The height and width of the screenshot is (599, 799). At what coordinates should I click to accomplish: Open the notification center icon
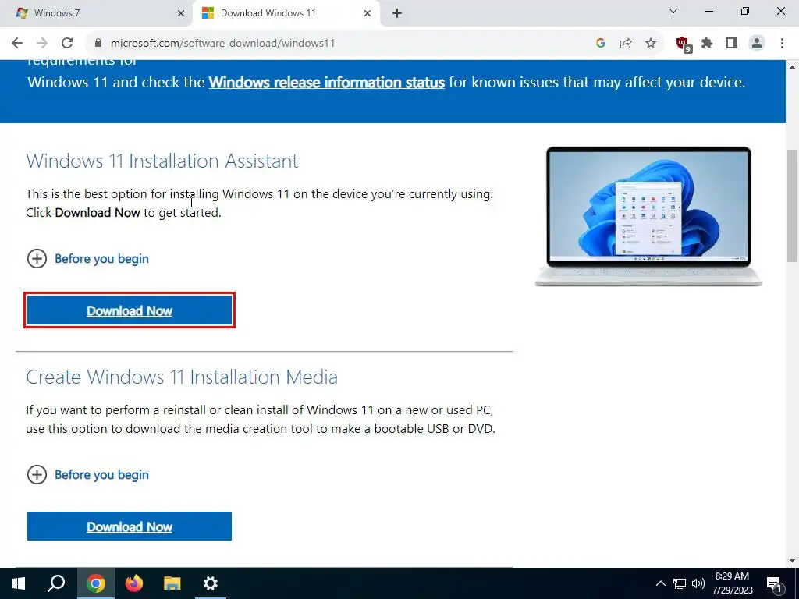[775, 583]
